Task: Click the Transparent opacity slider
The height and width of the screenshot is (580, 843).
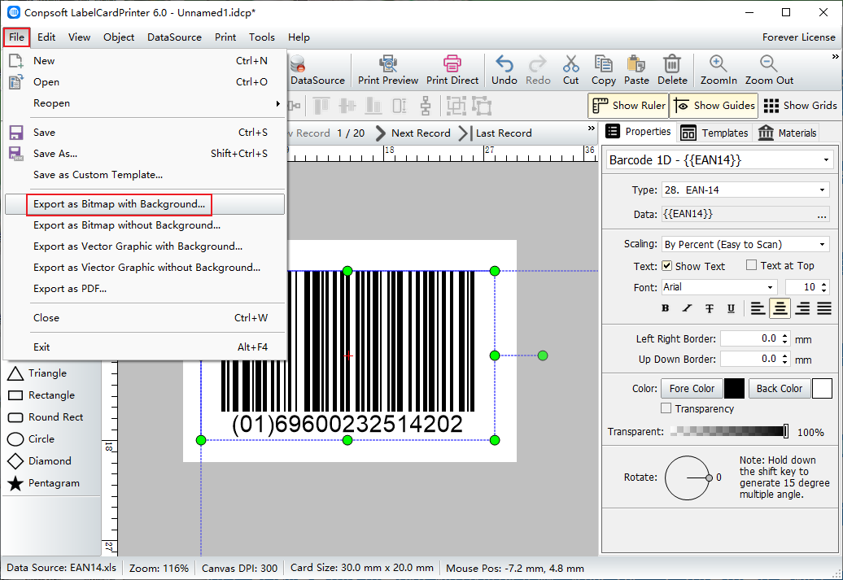Action: click(730, 431)
